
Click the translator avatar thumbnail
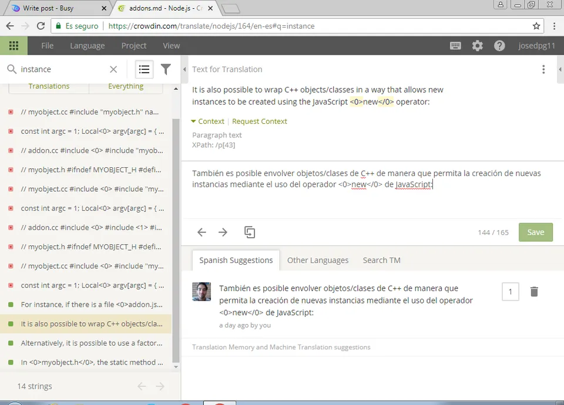202,292
